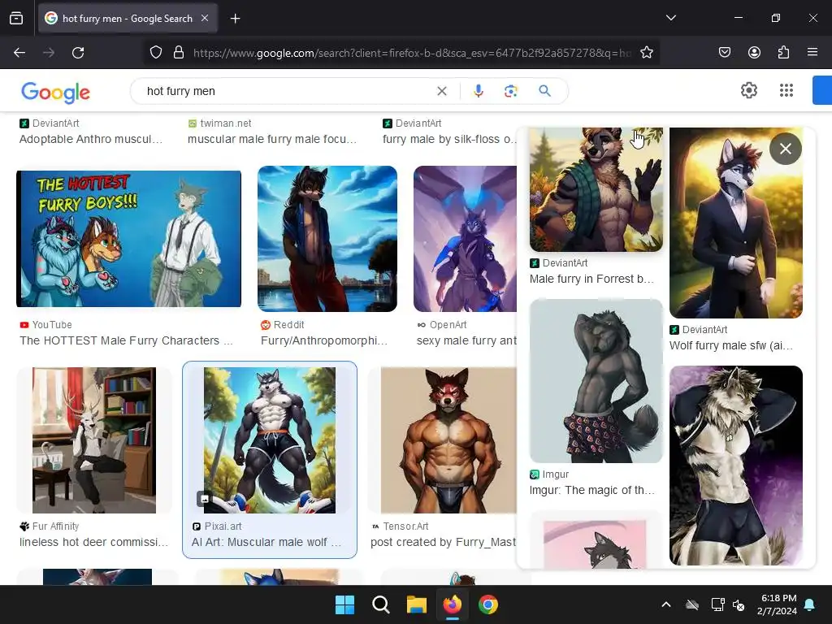Open the Google apps grid
This screenshot has height=624, width=832.
(x=786, y=90)
